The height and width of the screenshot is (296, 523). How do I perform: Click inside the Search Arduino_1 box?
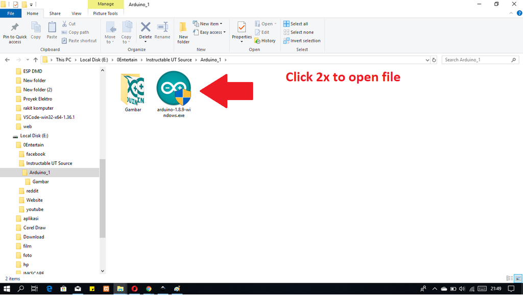[x=478, y=59]
